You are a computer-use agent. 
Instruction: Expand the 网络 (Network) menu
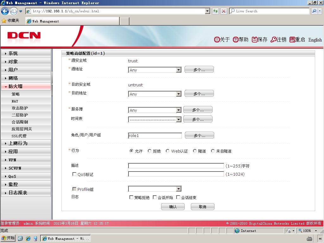(26, 78)
